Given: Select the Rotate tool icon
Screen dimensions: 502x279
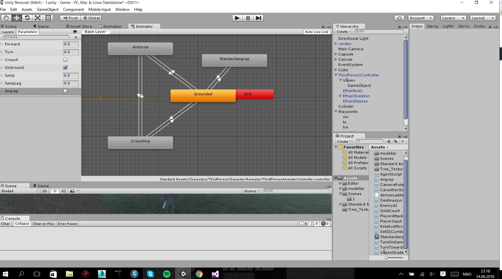Looking at the screenshot, I should click(x=27, y=18).
